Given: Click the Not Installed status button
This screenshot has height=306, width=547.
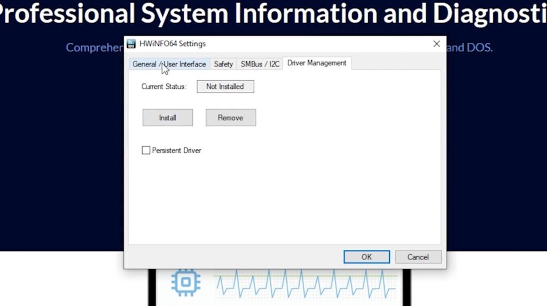Looking at the screenshot, I should (225, 87).
